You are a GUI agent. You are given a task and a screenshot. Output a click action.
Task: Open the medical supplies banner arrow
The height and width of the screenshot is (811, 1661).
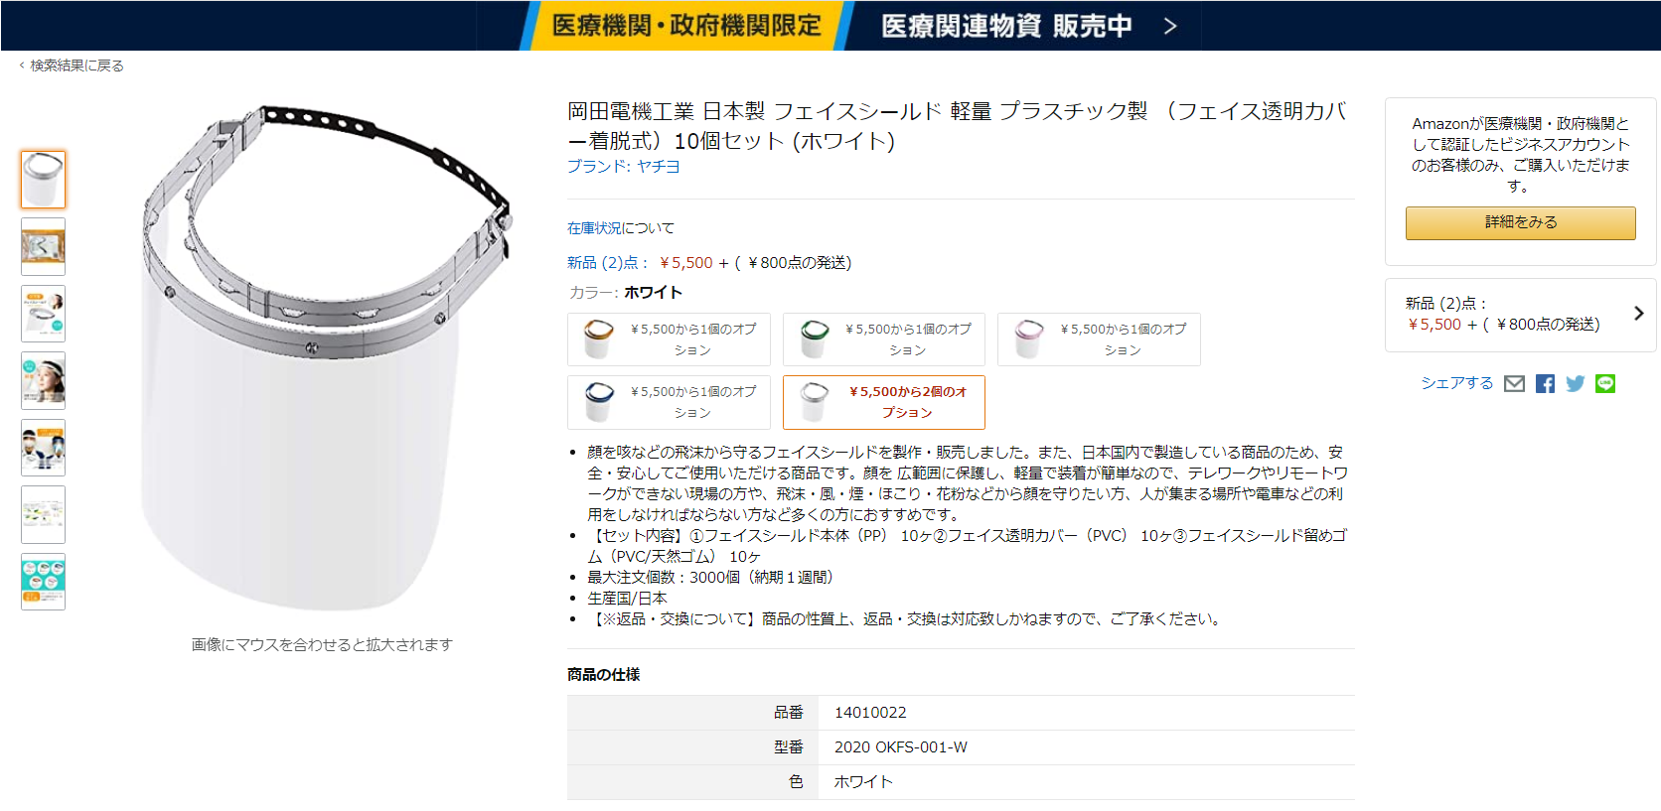[x=1170, y=26]
